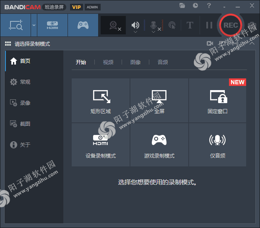Open the output folder icon
Image resolution: width=260 pixels, height=228 pixels.
click(182, 5)
